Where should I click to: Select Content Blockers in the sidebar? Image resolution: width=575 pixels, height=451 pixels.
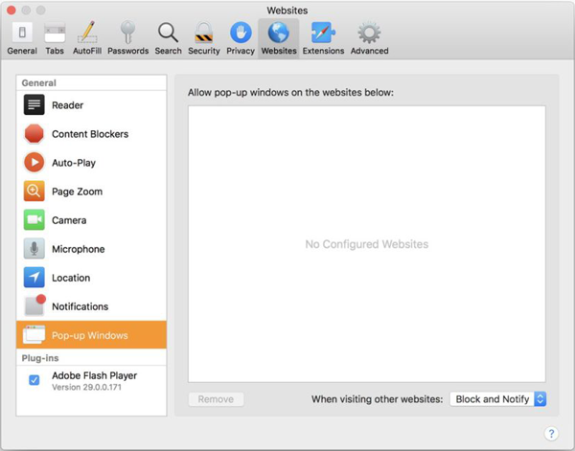click(89, 134)
